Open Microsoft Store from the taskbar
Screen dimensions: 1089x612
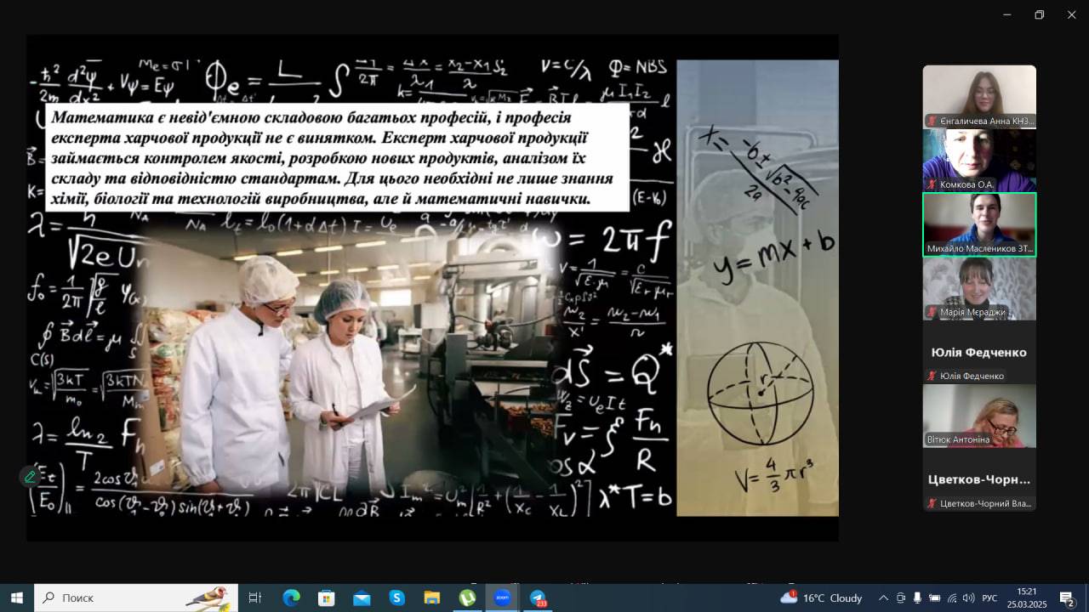coord(327,598)
